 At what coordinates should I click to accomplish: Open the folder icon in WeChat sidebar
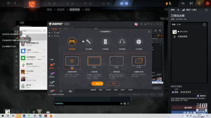(x=17, y=52)
